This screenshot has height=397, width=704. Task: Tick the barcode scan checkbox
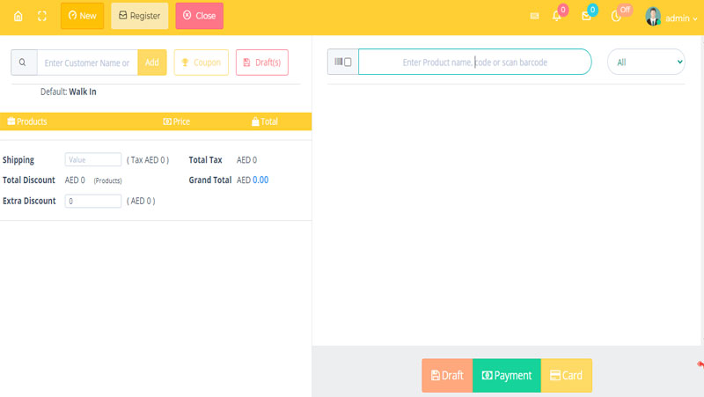(348, 62)
